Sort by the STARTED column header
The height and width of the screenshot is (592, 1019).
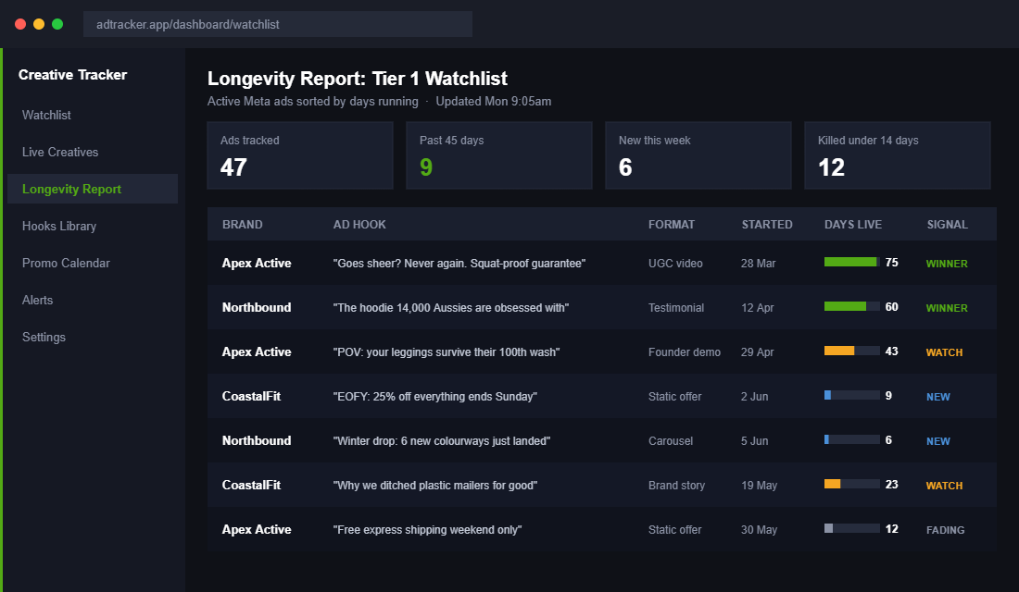(767, 225)
